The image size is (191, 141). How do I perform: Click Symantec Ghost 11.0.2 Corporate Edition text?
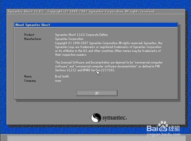pos(81,35)
